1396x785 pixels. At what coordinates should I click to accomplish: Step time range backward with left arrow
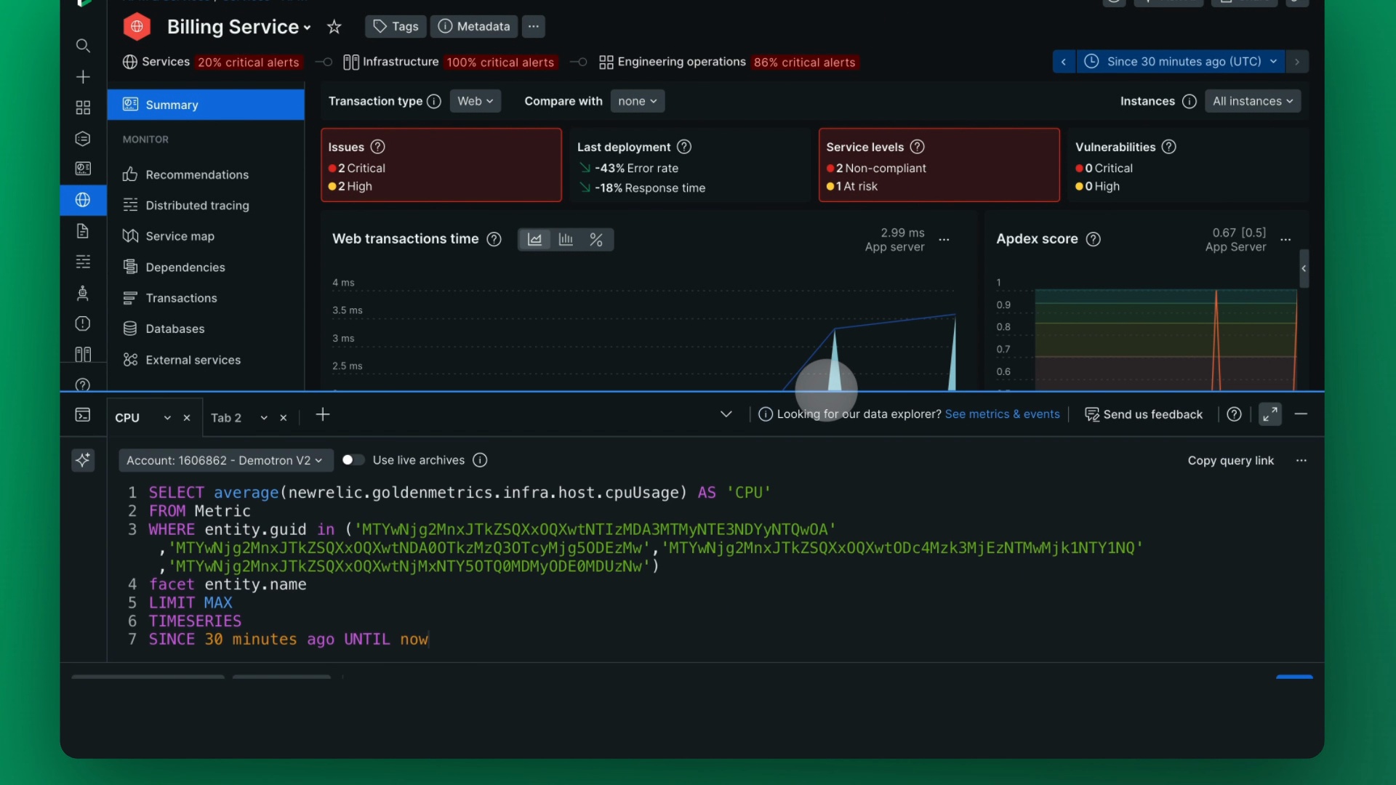point(1064,62)
